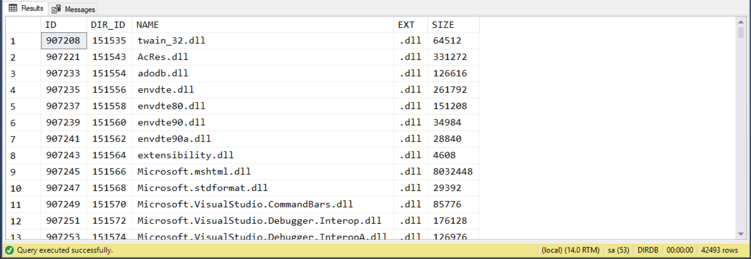Click the size cell 8032448
Screen dimensions: 751x259
point(453,172)
